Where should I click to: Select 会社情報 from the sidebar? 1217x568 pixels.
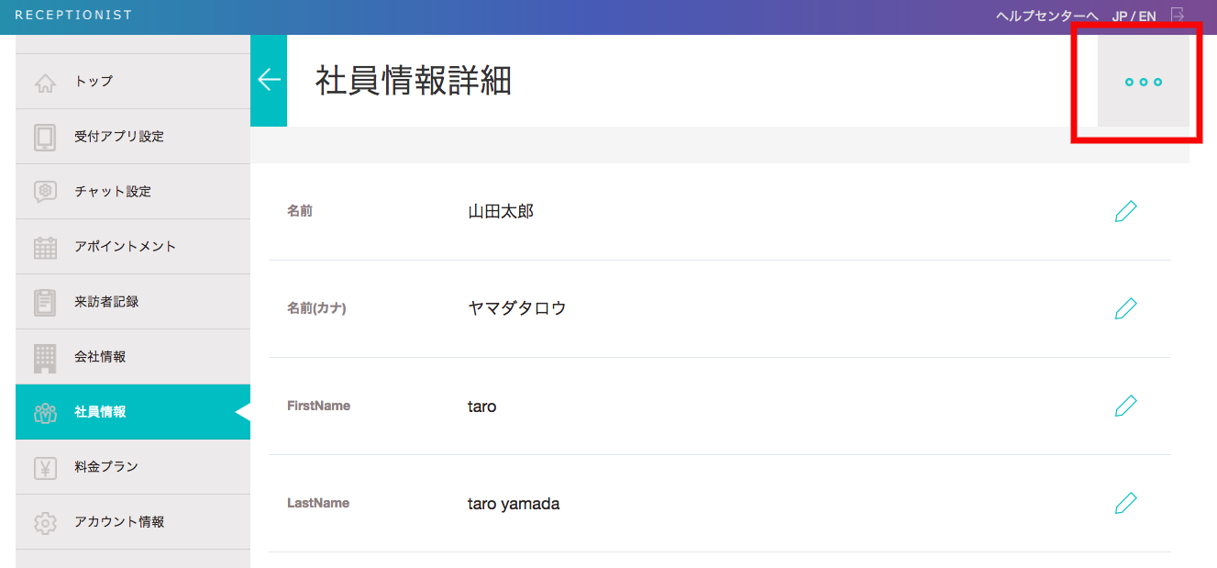[100, 357]
